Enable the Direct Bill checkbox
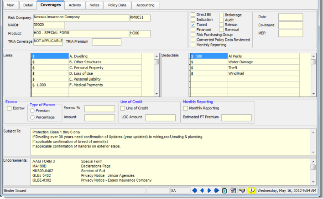This screenshot has height=199, width=323. tap(193, 15)
